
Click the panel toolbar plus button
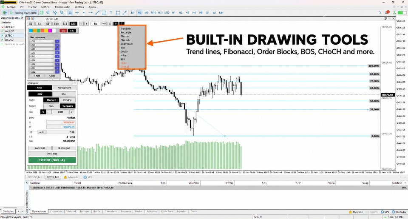pos(86,24)
